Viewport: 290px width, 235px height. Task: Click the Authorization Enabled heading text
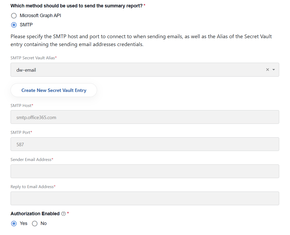pyautogui.click(x=35, y=214)
